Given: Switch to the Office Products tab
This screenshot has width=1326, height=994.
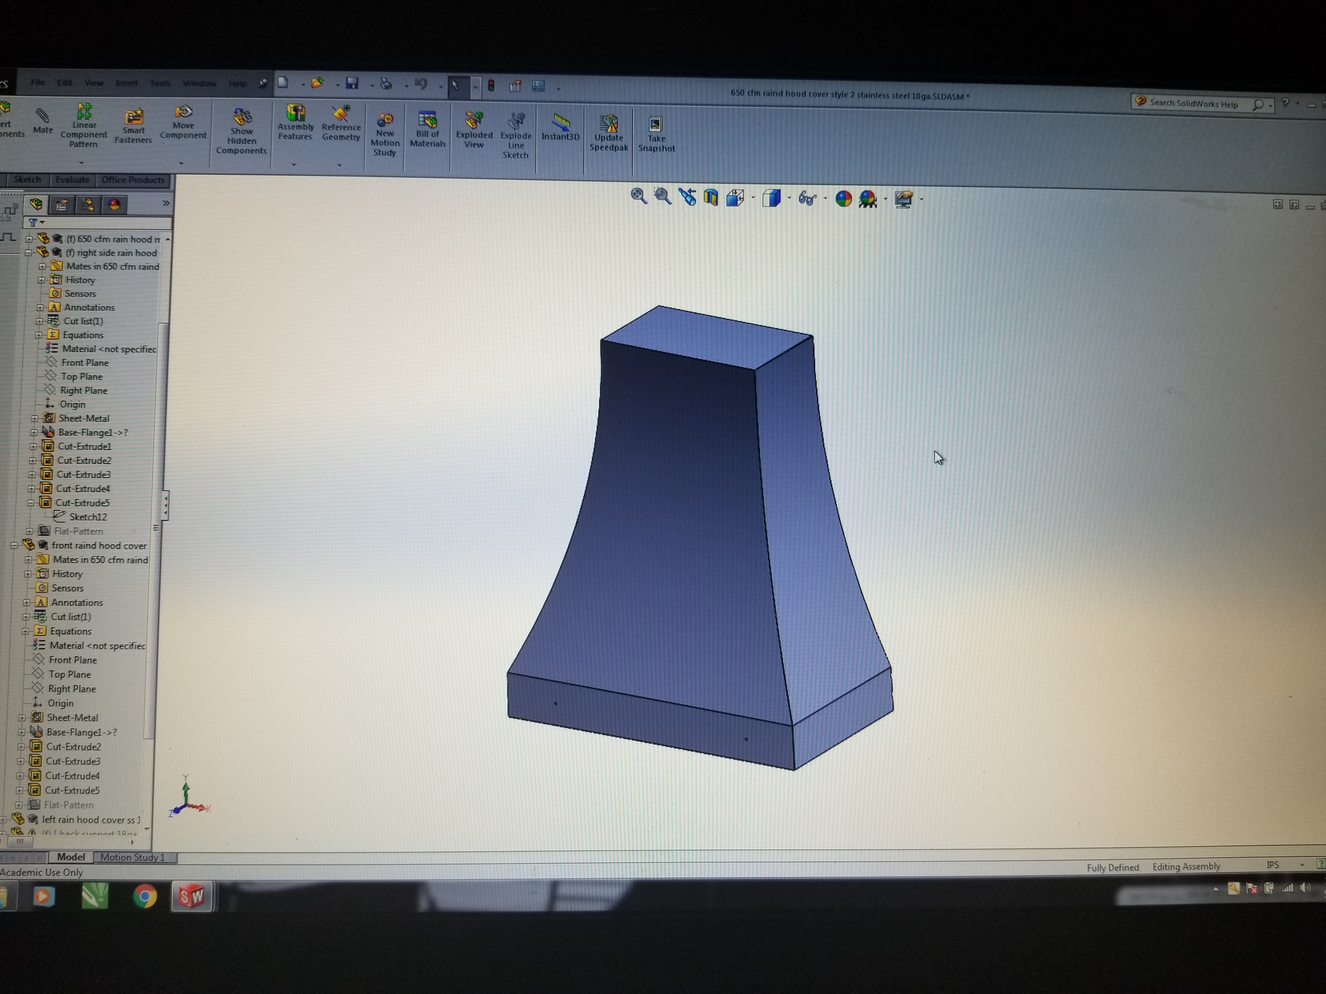Looking at the screenshot, I should [x=133, y=180].
